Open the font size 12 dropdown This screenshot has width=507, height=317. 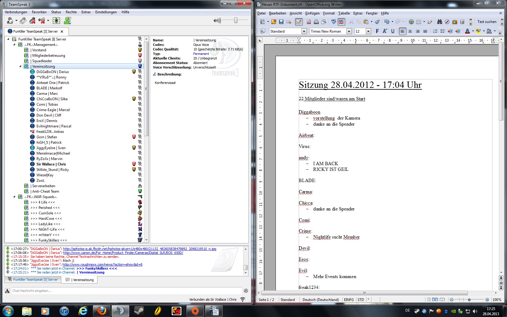click(368, 31)
